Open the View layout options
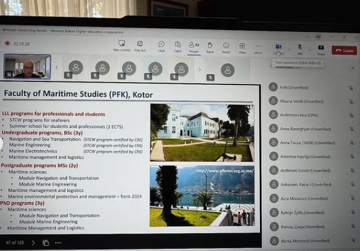The image size is (360, 251). pyautogui.click(x=242, y=48)
